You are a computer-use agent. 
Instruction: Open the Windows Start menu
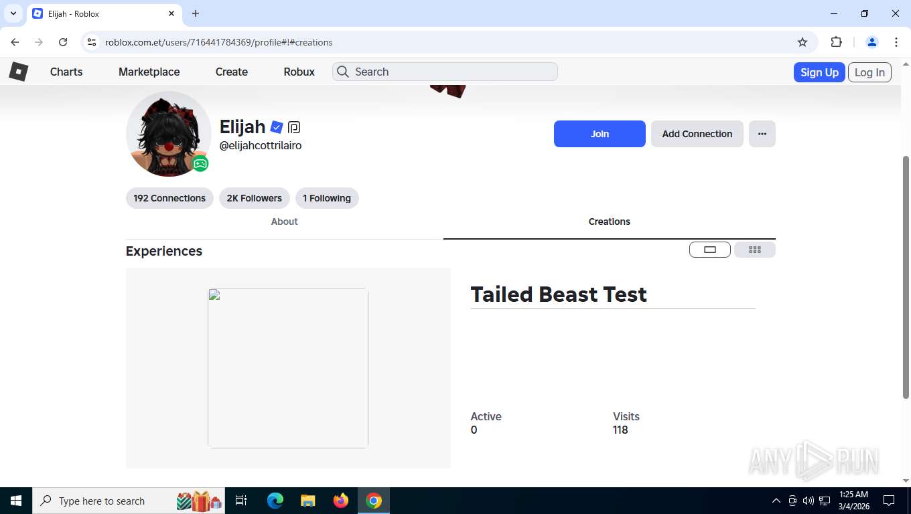click(x=16, y=501)
